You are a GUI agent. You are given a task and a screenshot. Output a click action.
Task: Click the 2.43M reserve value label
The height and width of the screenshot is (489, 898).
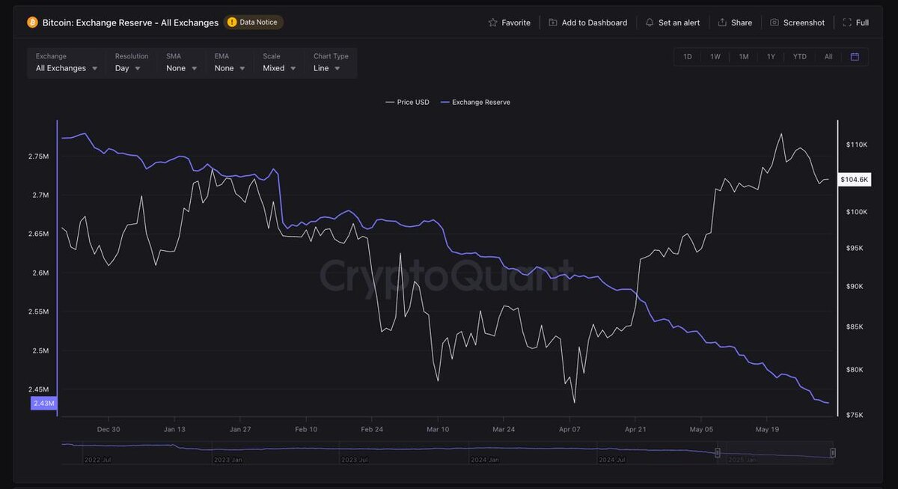click(x=43, y=404)
